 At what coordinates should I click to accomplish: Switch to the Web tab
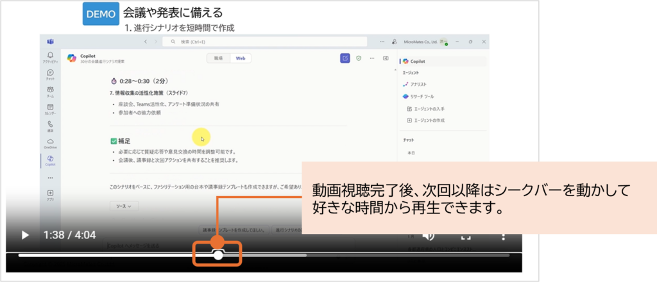point(241,58)
